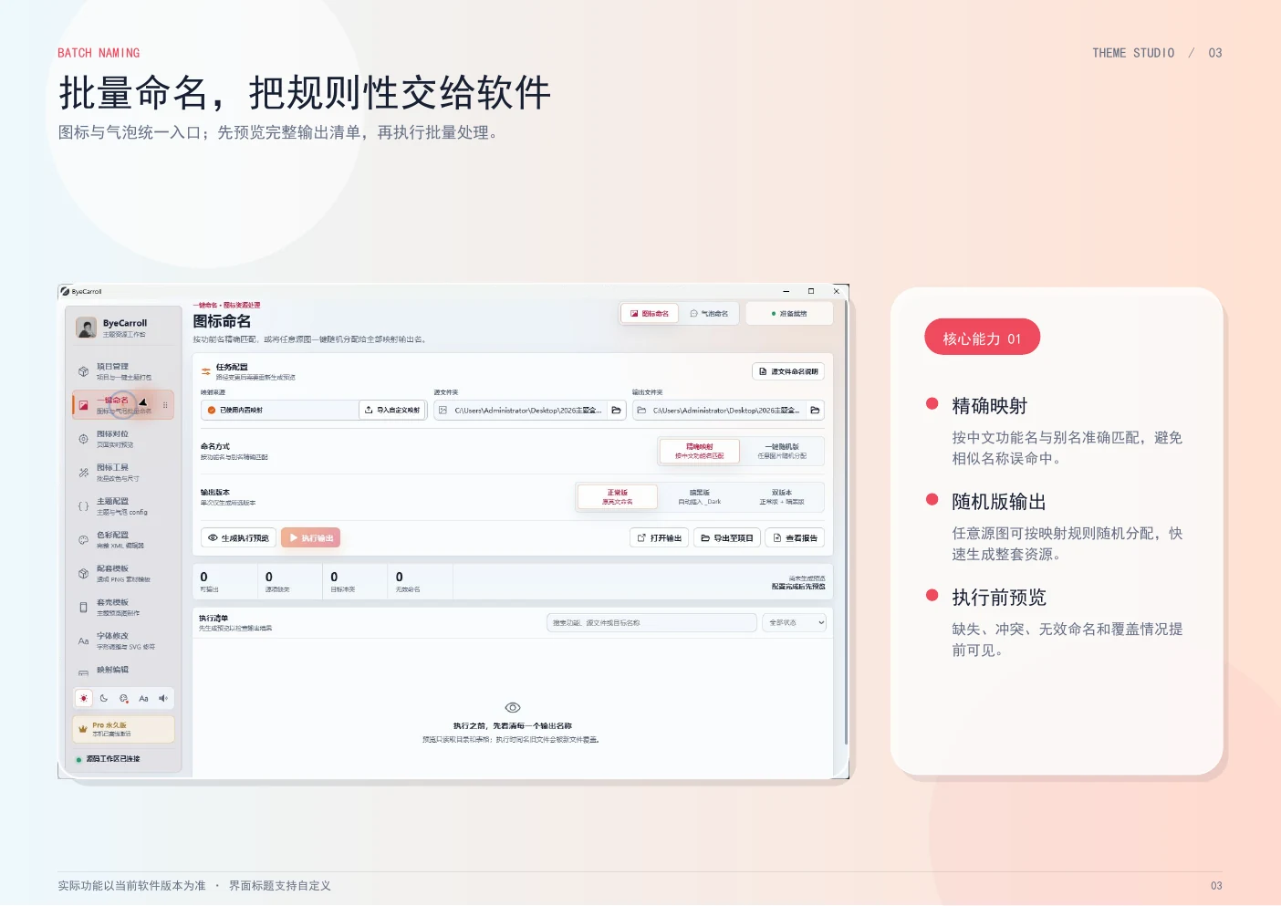Open 字体修改 in the sidebar
1281x906 pixels.
123,641
